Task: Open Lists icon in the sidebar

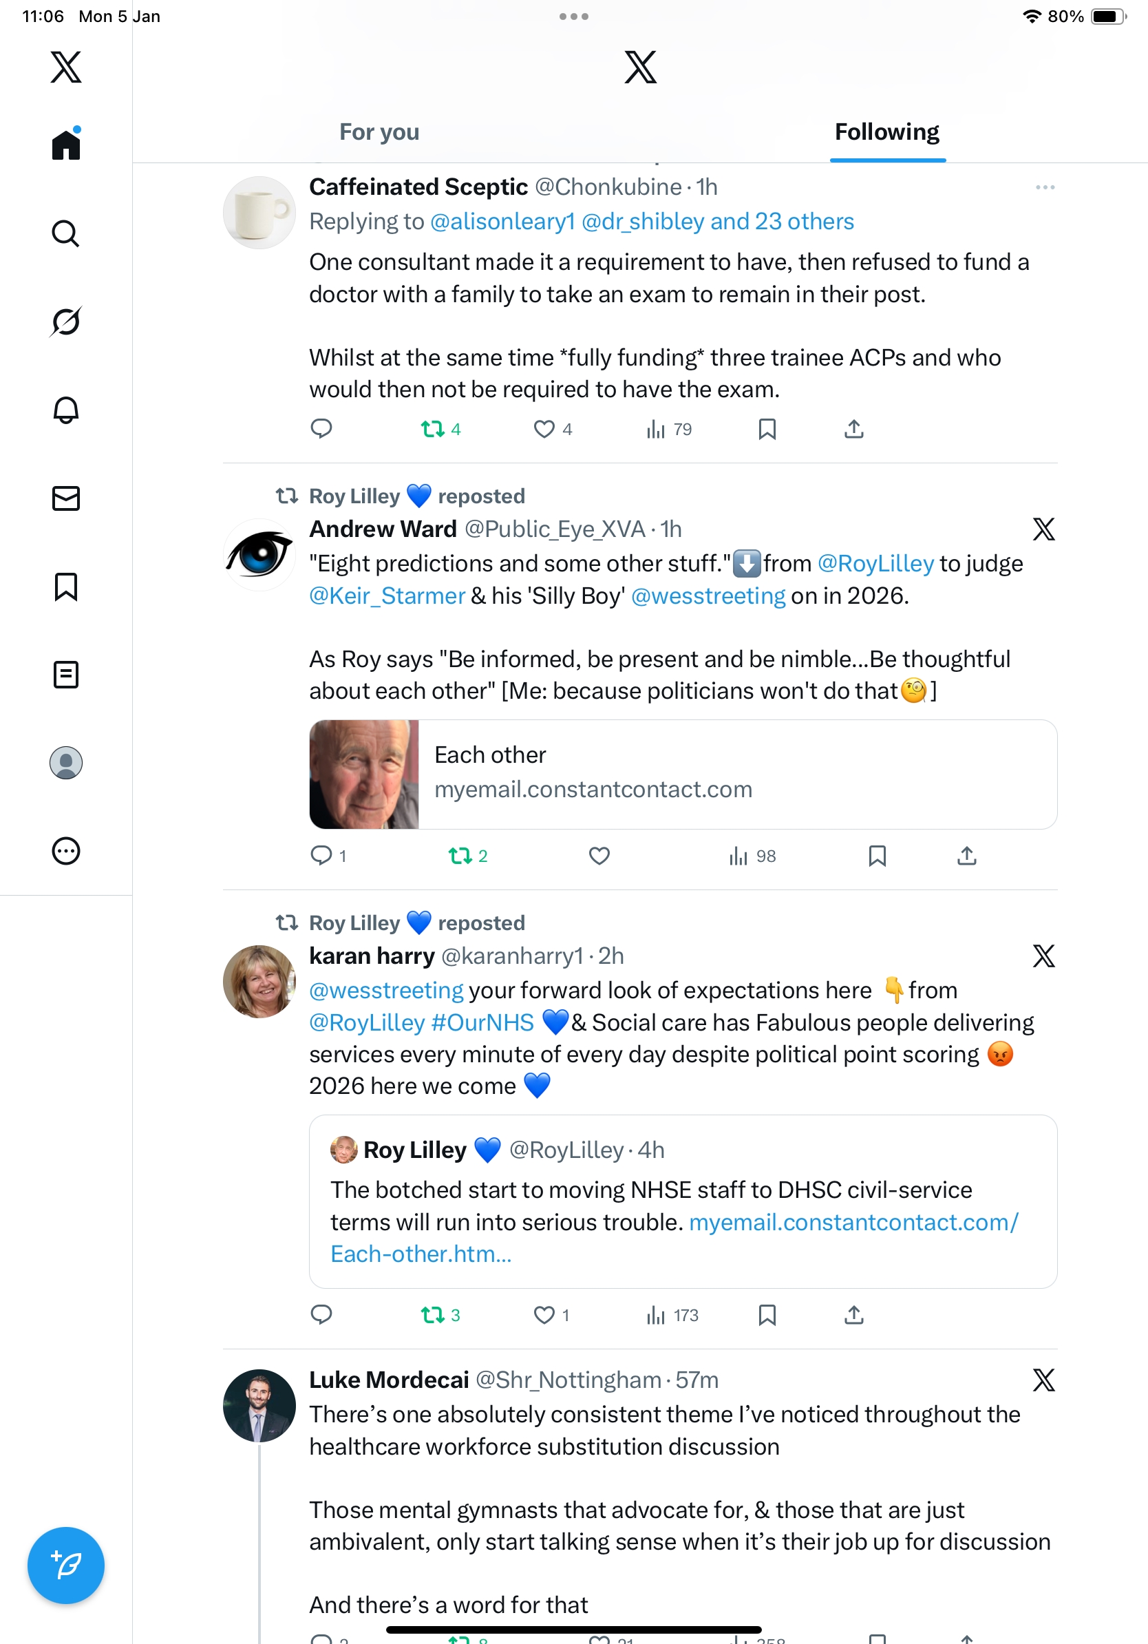Action: click(66, 675)
